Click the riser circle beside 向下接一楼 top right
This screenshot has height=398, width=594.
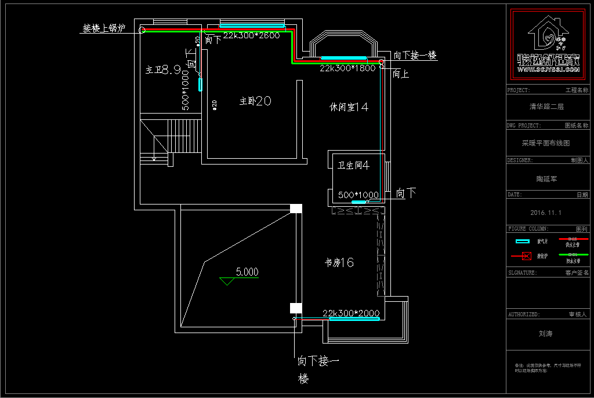[382, 61]
